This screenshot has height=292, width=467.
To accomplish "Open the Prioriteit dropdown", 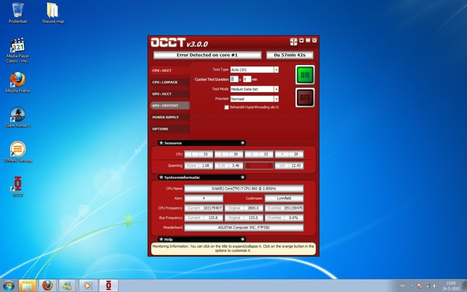I will [x=276, y=99].
